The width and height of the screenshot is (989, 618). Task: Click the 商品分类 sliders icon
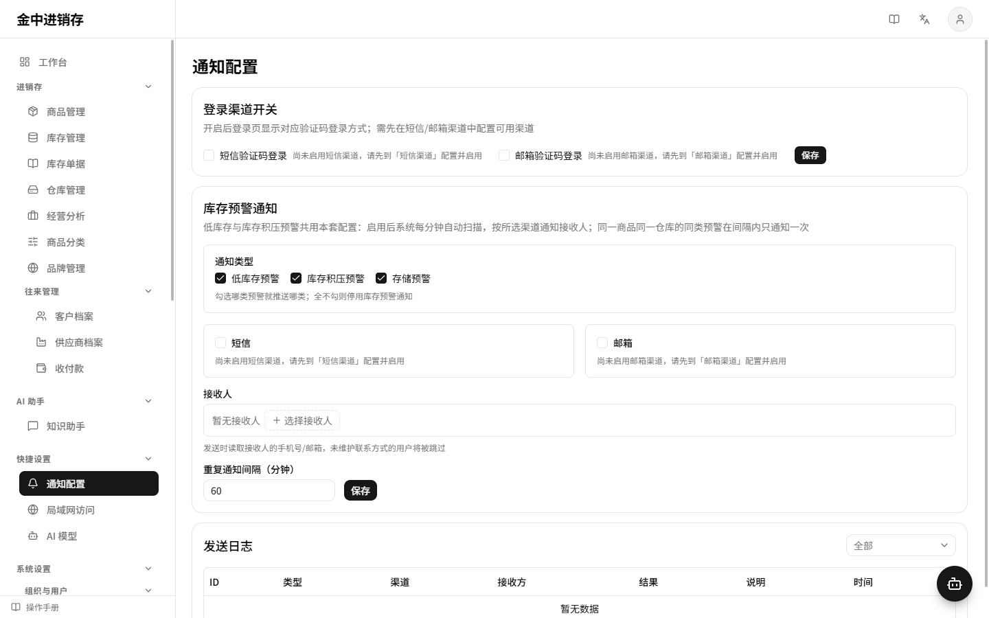[x=33, y=242]
